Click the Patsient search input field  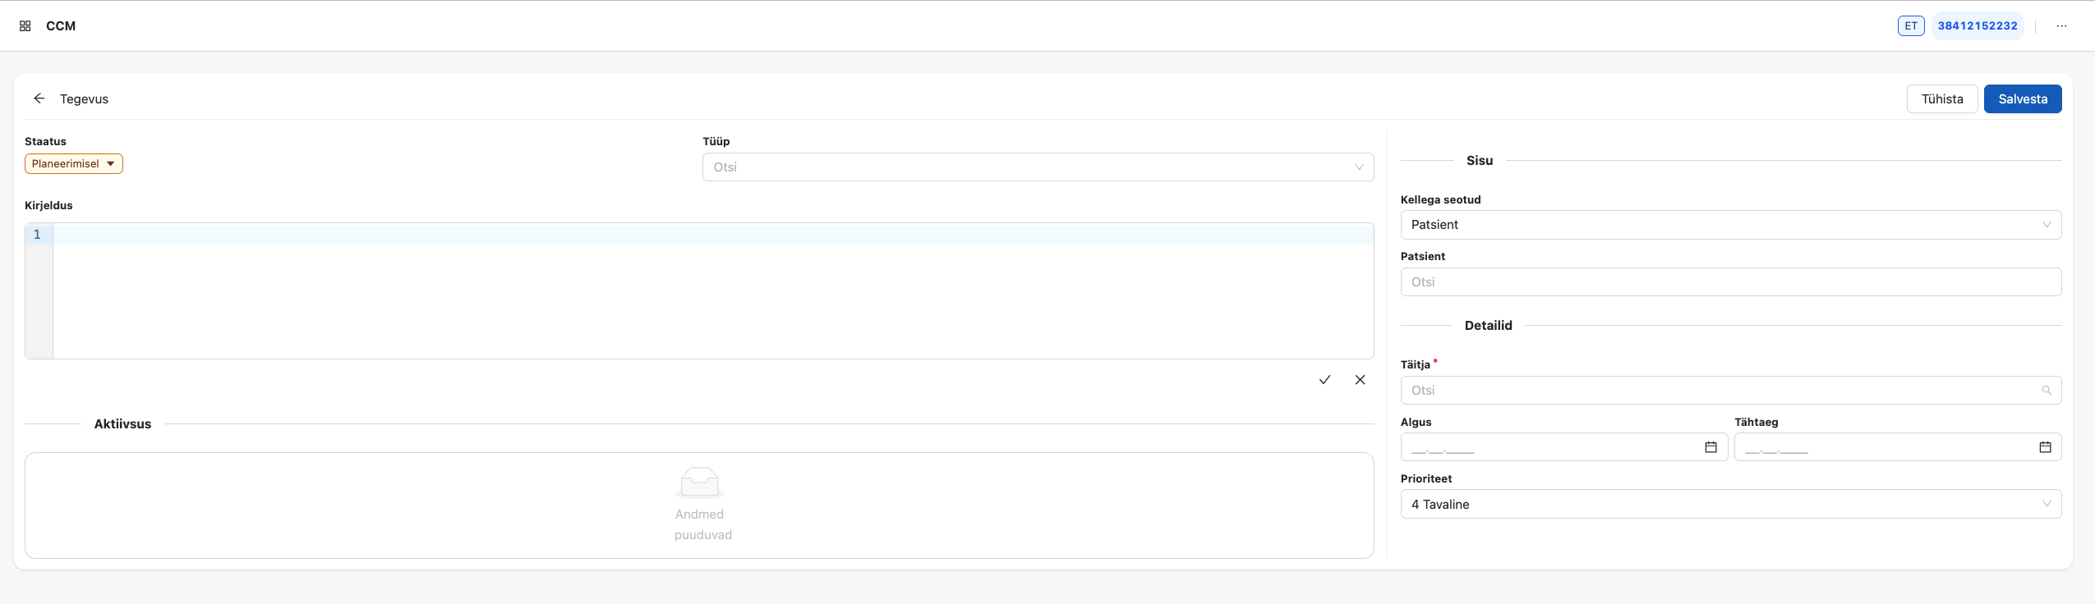(1729, 281)
